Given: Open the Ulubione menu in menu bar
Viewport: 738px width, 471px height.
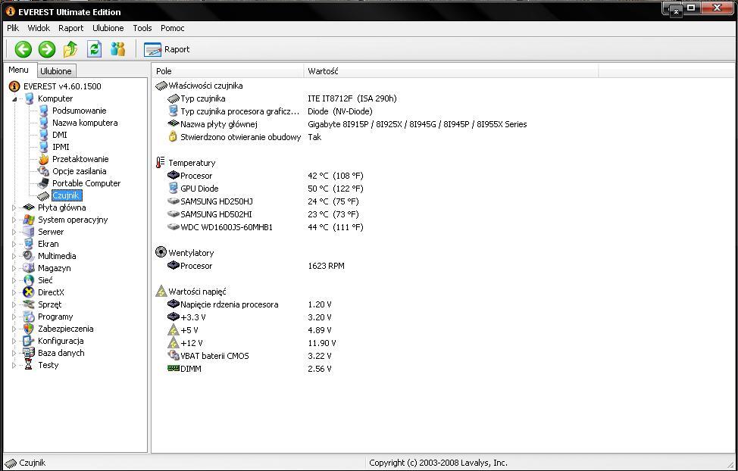Looking at the screenshot, I should tap(108, 28).
